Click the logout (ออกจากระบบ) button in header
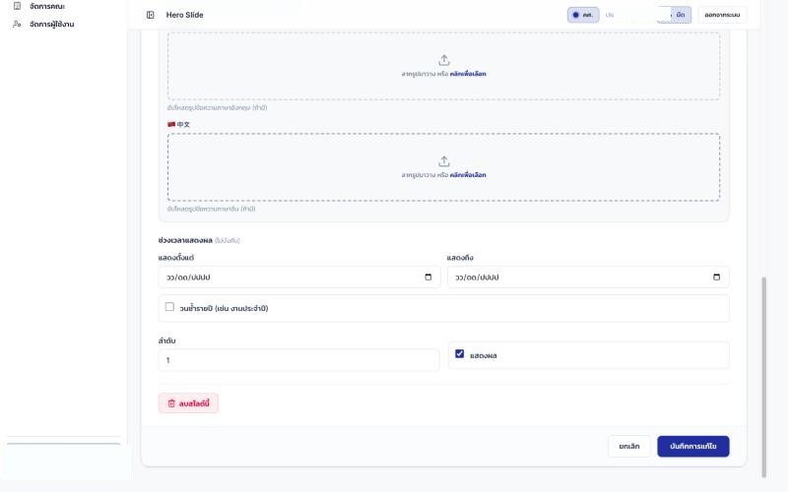This screenshot has height=492, width=788. click(722, 15)
